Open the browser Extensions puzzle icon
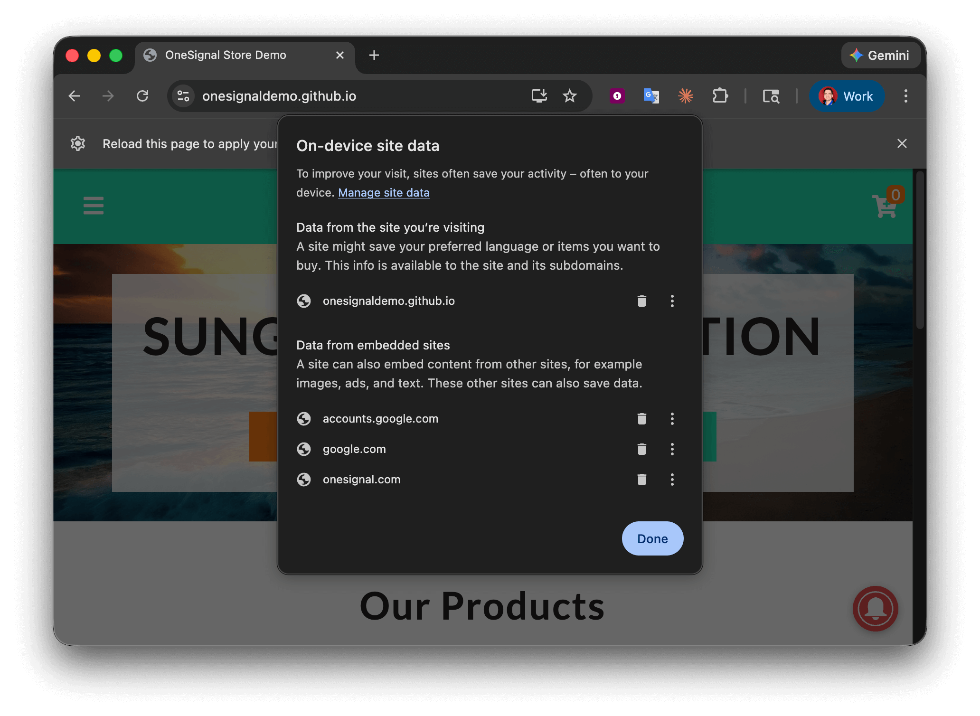Screen dimensions: 980x716 pos(720,96)
